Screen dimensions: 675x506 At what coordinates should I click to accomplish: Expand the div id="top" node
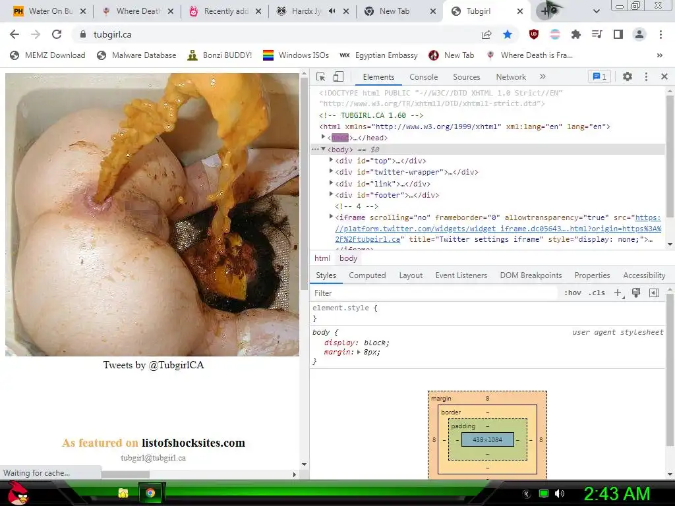coord(331,159)
